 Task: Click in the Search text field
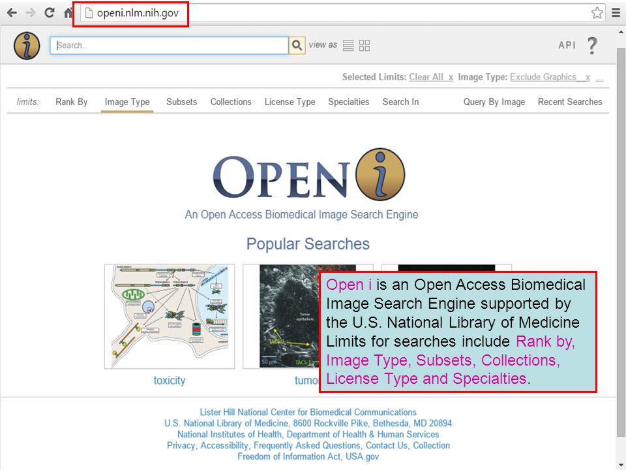pos(170,45)
